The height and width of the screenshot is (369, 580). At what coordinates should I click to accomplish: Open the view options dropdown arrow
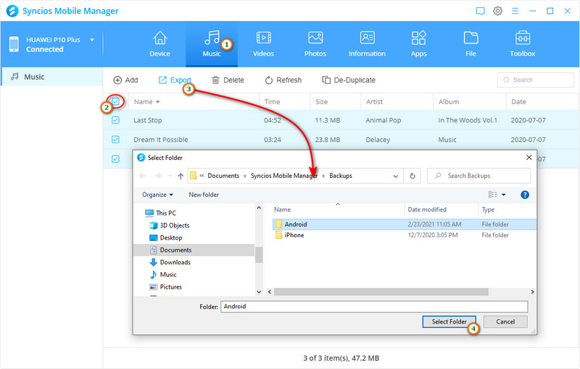click(x=503, y=195)
